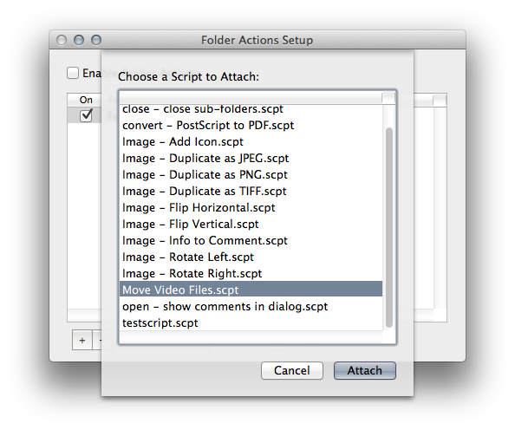Select Move Video Files.scpt script

(251, 290)
